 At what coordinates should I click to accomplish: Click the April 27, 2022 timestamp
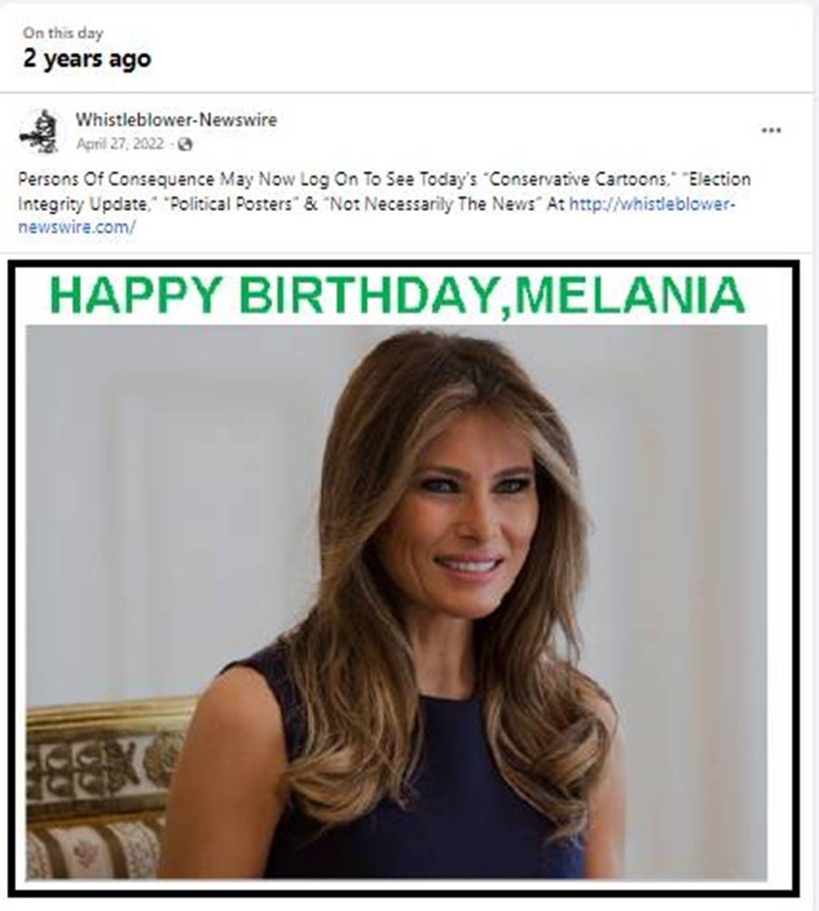(120, 143)
